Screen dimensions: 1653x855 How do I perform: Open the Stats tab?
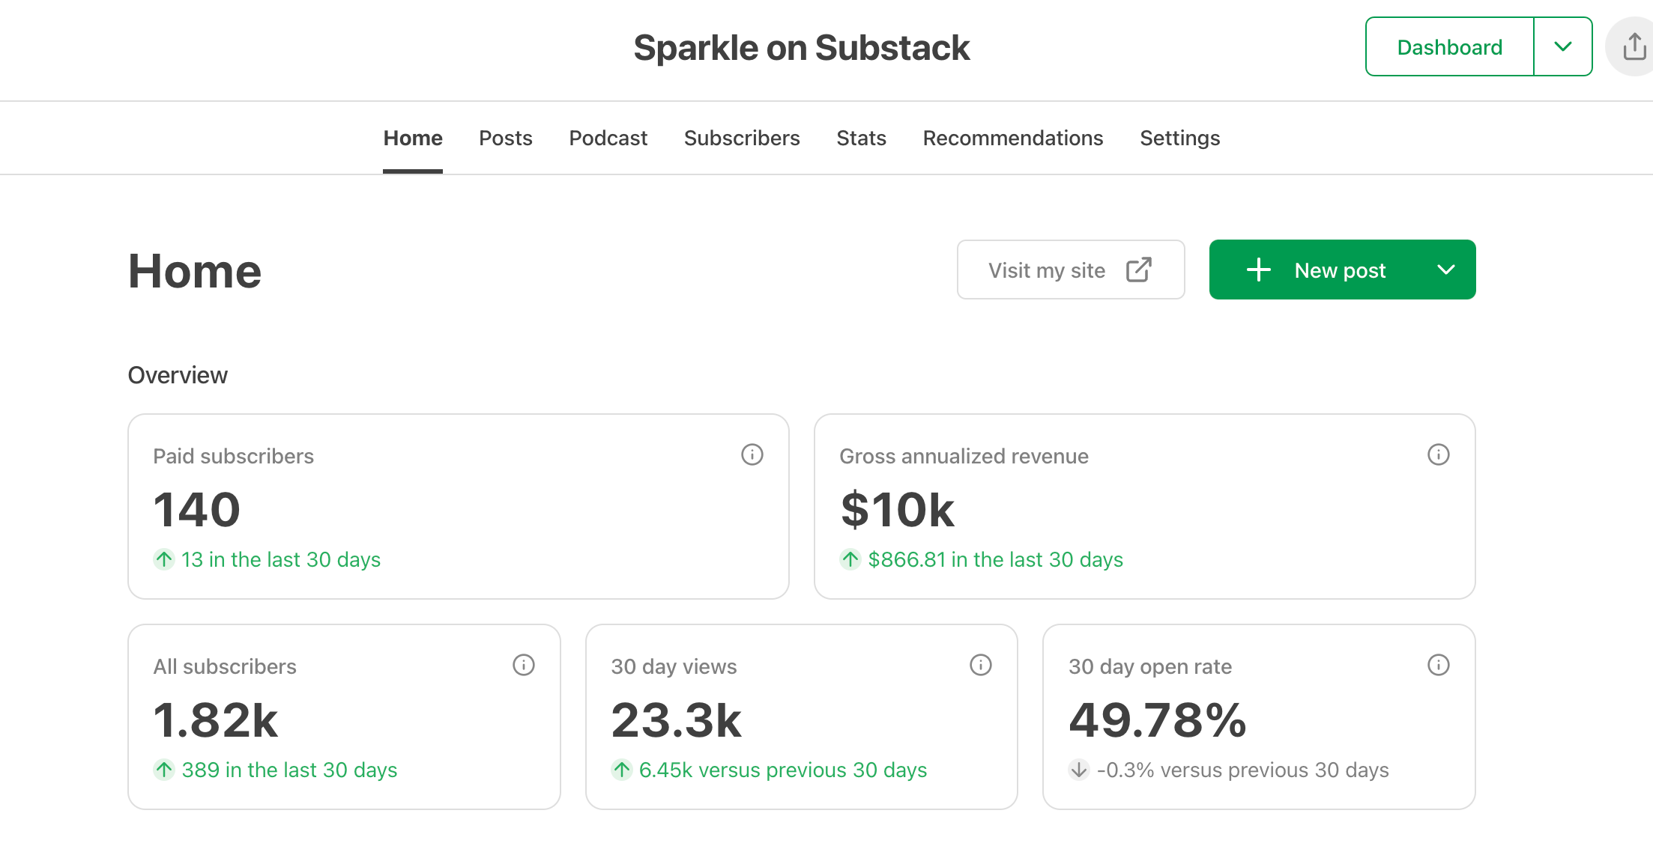click(x=861, y=139)
